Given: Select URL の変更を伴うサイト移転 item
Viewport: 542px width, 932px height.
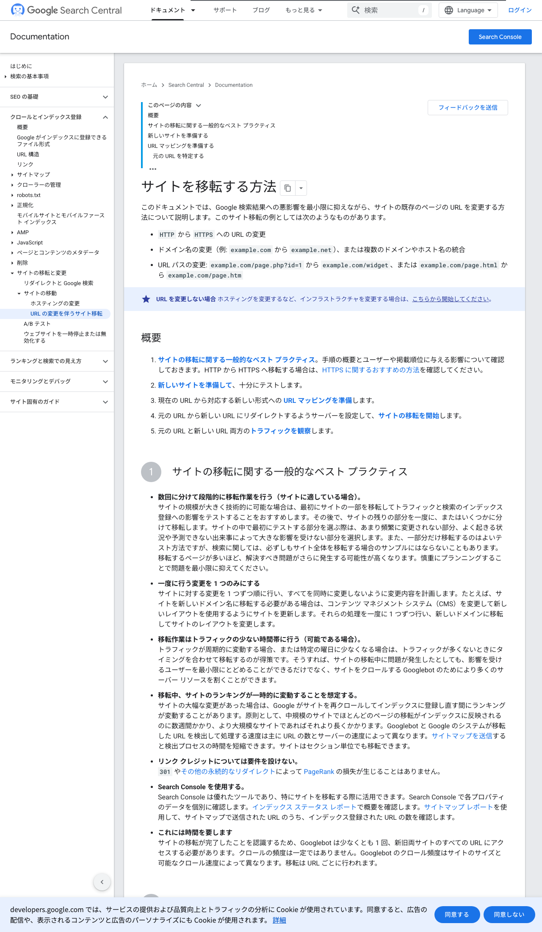Looking at the screenshot, I should [66, 314].
